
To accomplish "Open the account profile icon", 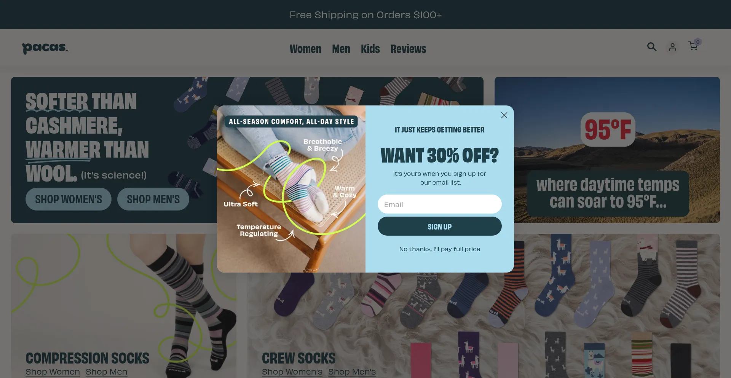I will [672, 47].
